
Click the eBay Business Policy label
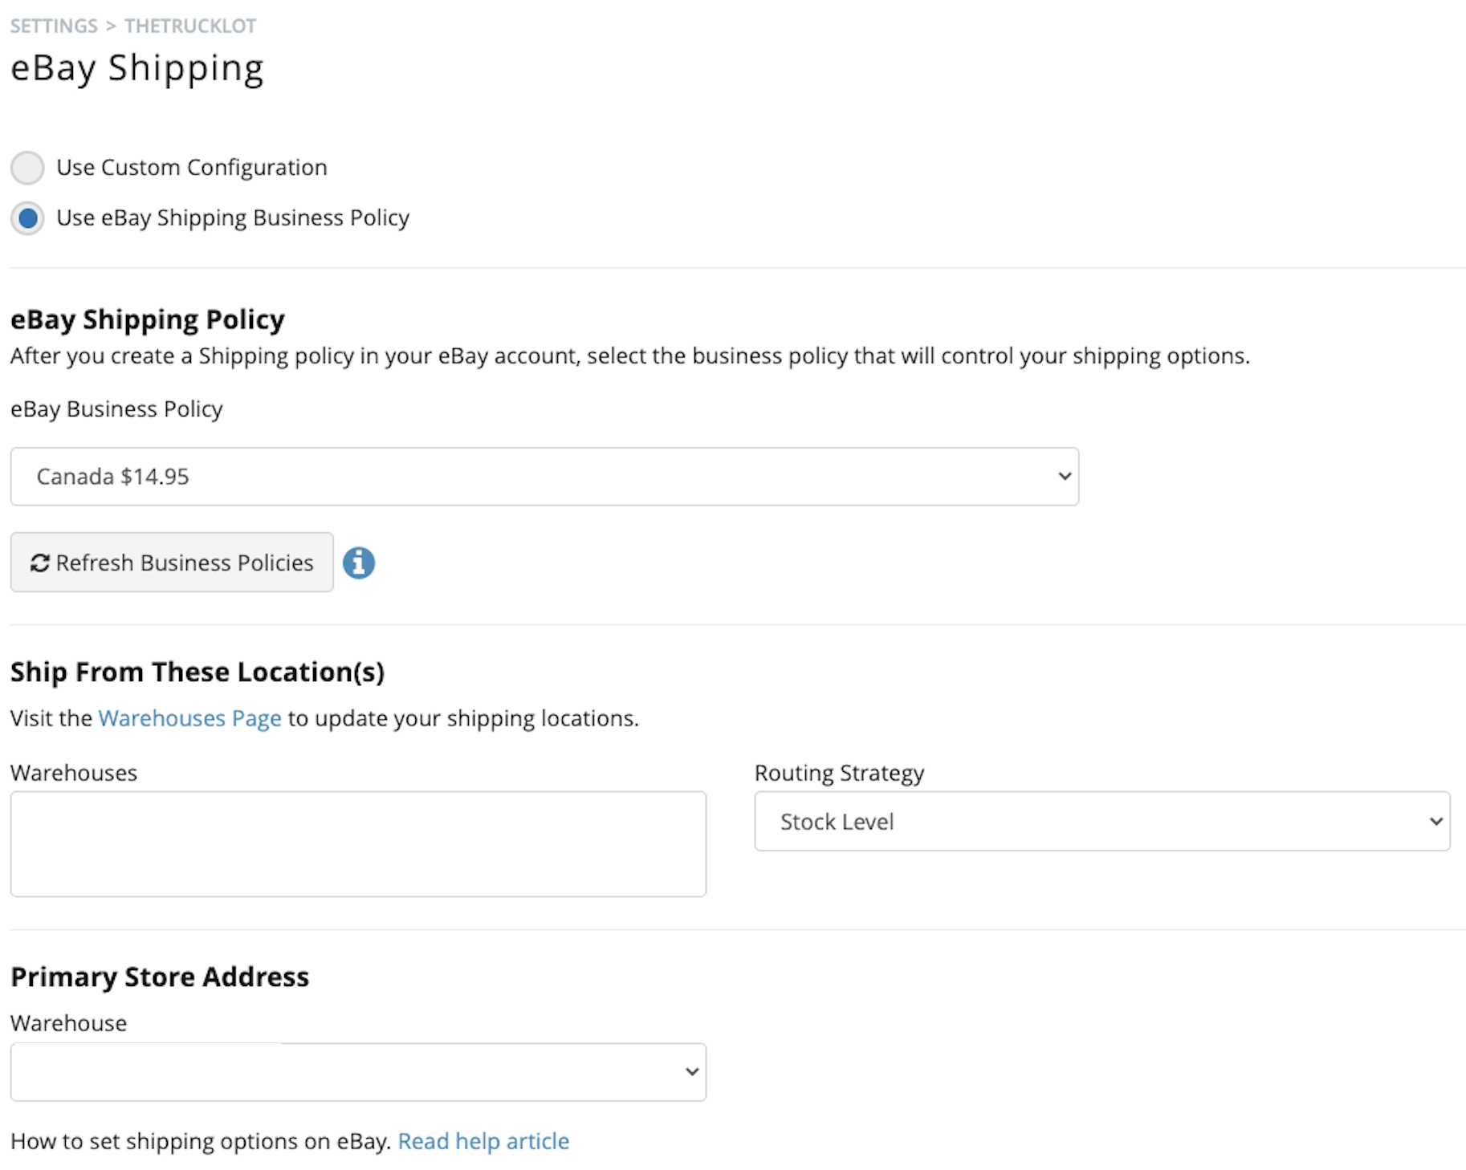(x=116, y=409)
